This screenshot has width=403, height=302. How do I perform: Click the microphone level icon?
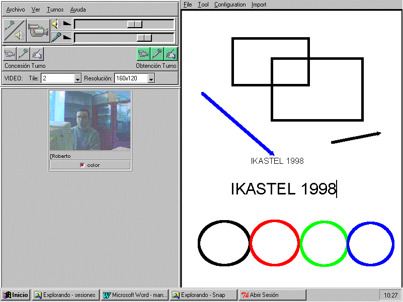tap(55, 37)
